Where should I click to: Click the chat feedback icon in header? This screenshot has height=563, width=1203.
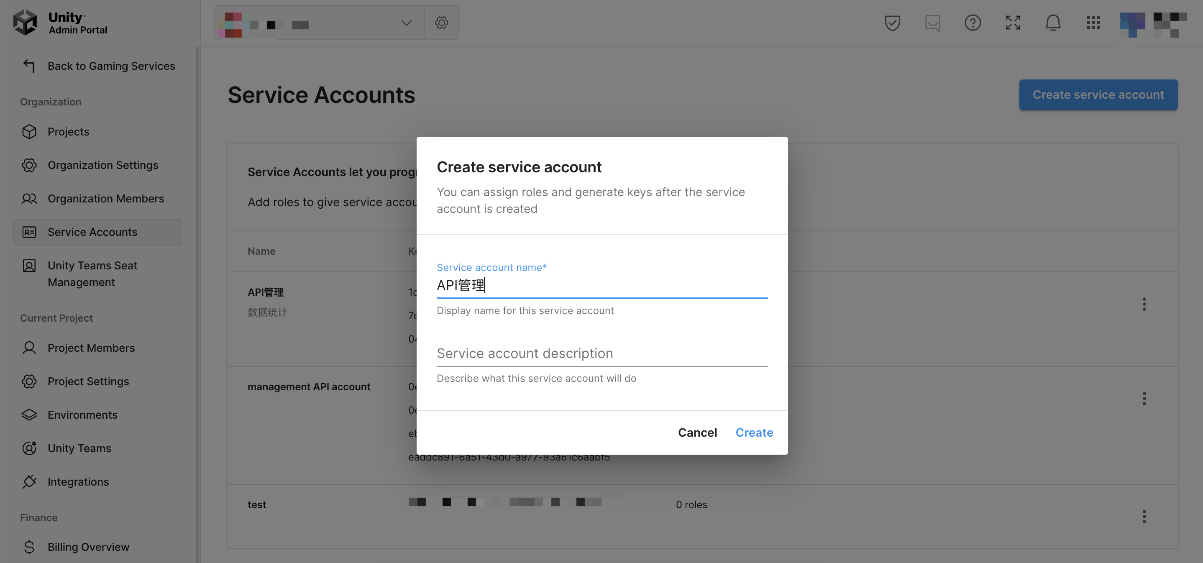coord(932,23)
